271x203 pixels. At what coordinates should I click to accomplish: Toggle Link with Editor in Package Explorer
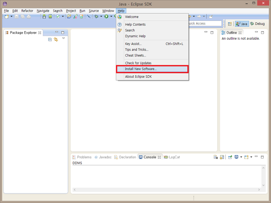(56, 40)
